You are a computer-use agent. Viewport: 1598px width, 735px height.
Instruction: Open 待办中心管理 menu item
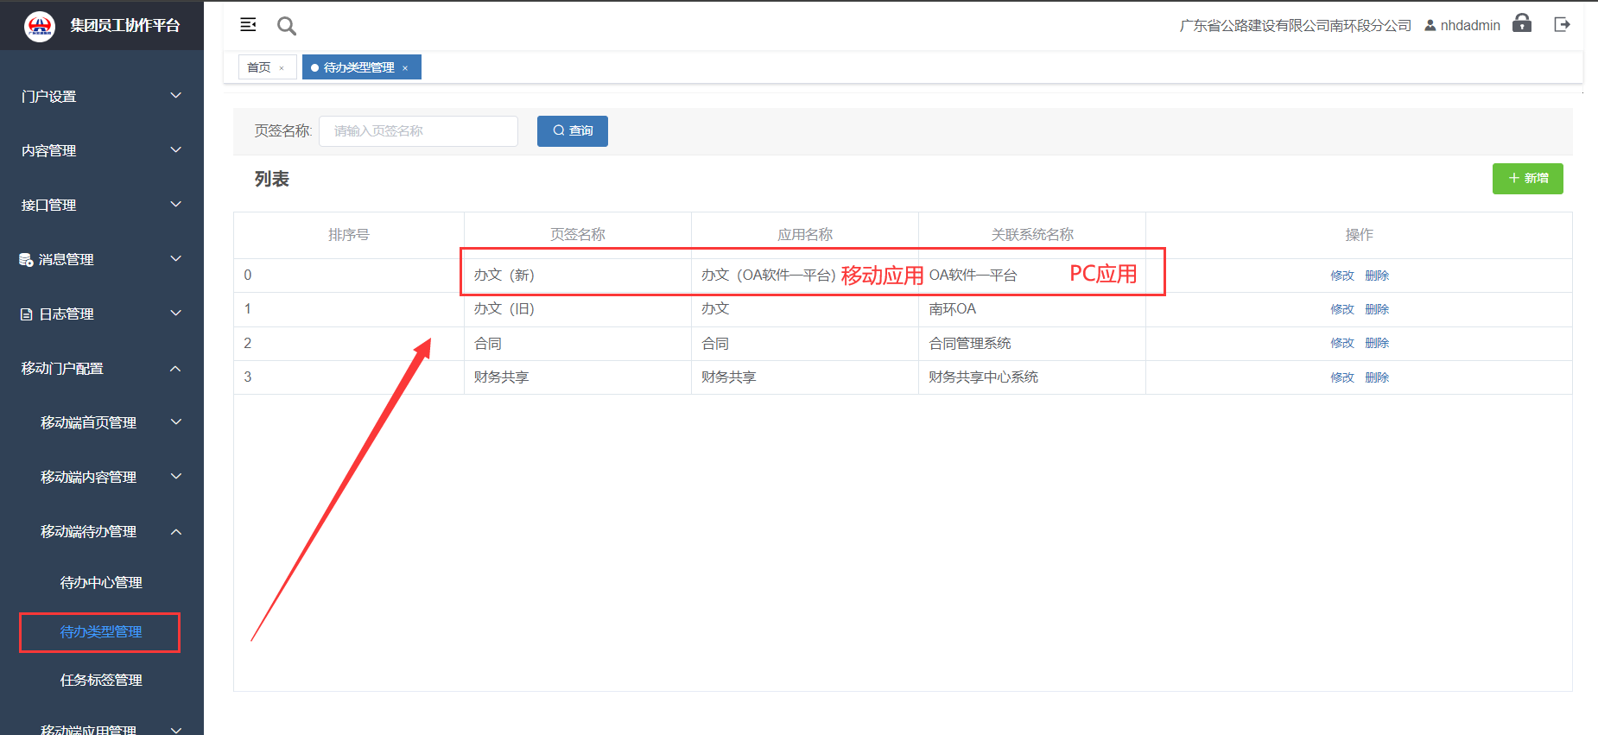coord(101,583)
